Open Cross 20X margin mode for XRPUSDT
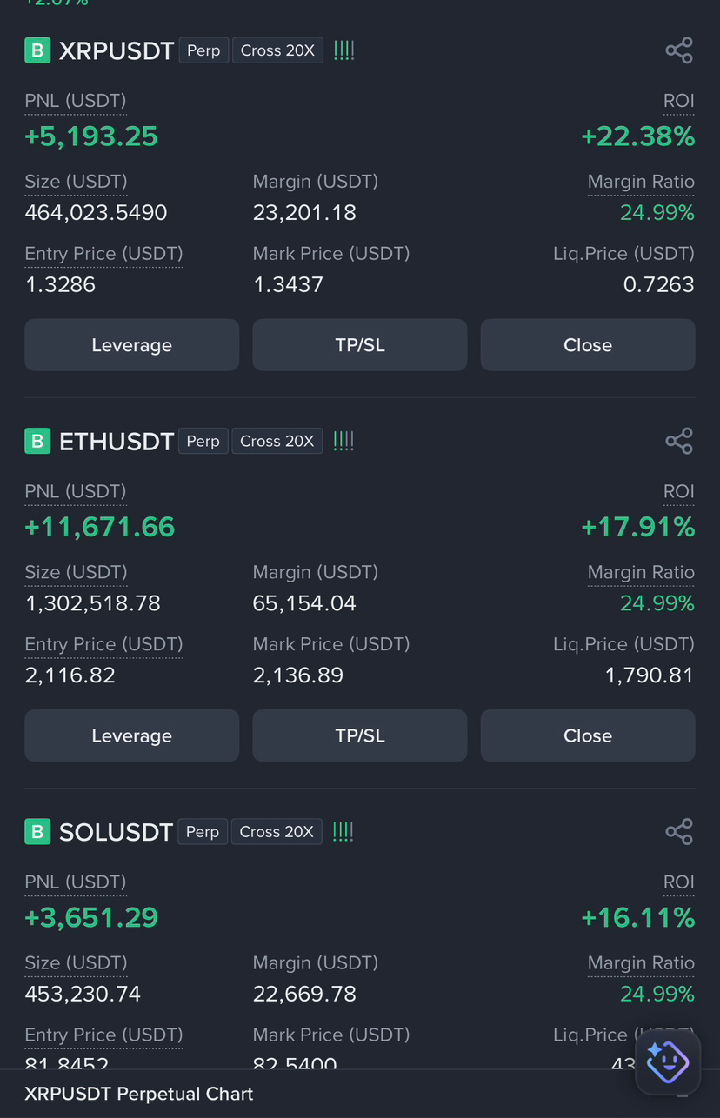This screenshot has width=720, height=1118. point(277,50)
